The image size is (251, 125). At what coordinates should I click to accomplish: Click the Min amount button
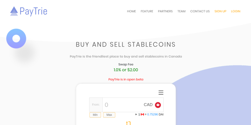(95, 115)
